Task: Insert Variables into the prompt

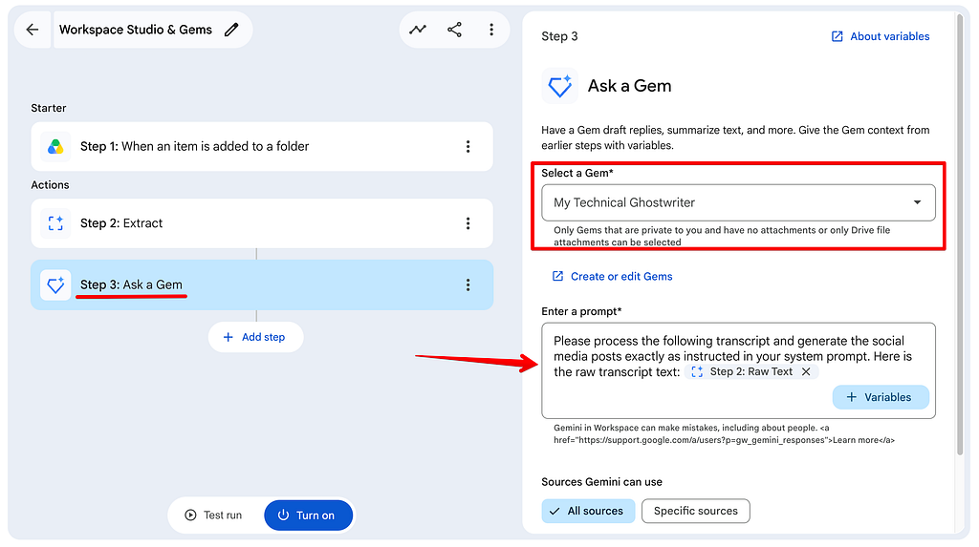Action: click(881, 397)
